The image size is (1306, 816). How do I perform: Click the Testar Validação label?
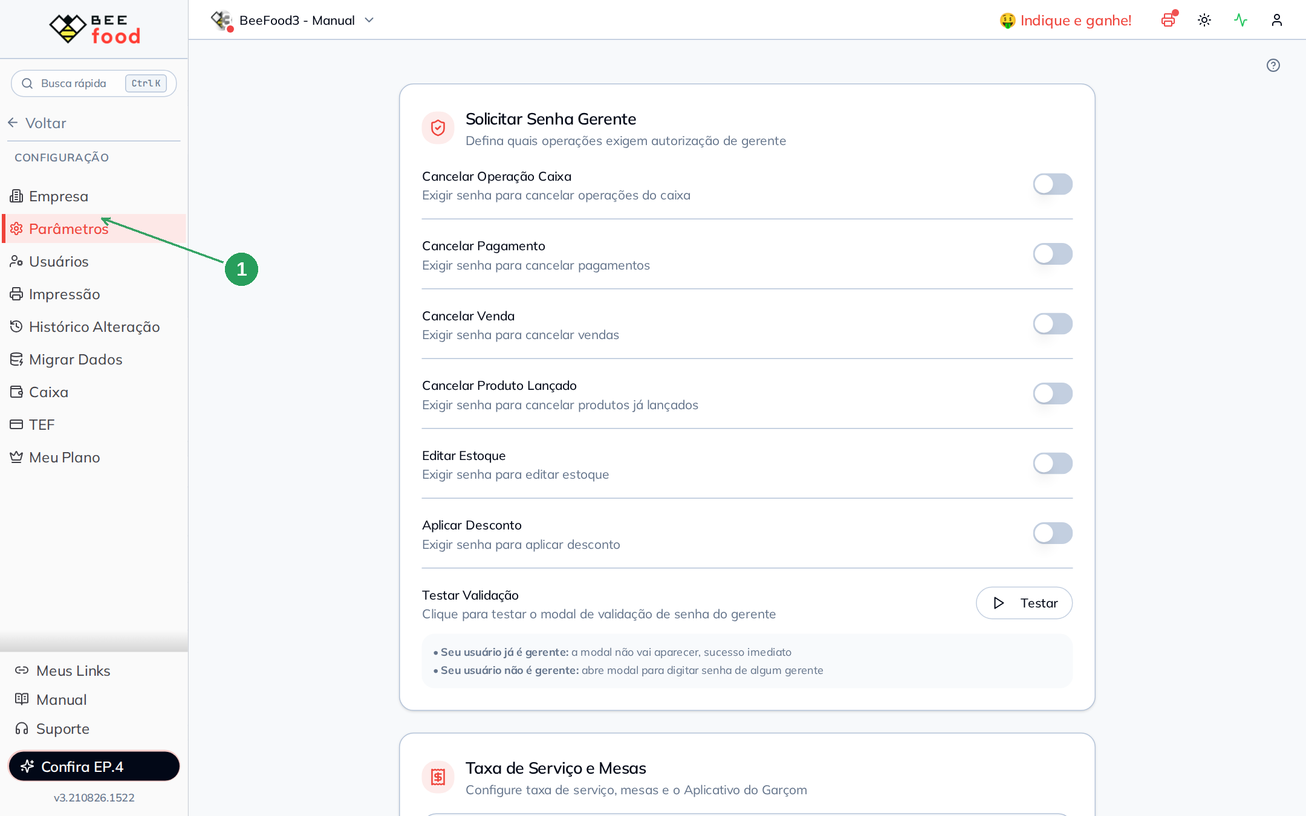point(470,595)
